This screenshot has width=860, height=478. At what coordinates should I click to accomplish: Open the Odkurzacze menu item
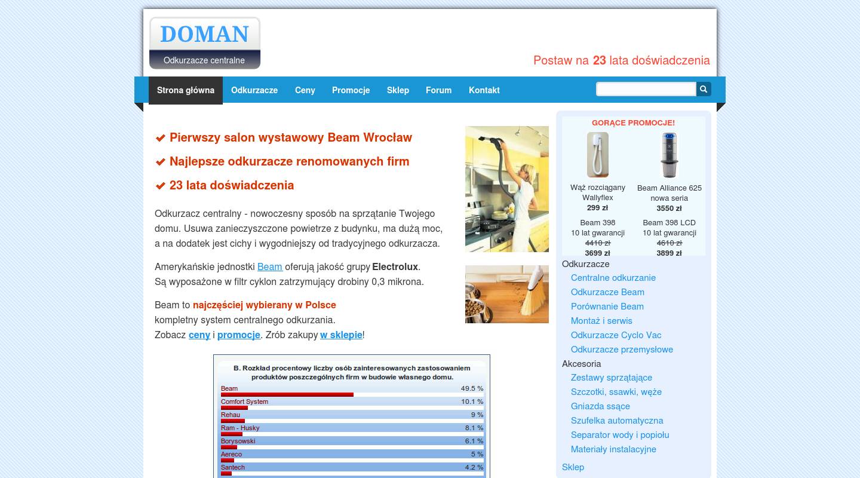coord(254,90)
